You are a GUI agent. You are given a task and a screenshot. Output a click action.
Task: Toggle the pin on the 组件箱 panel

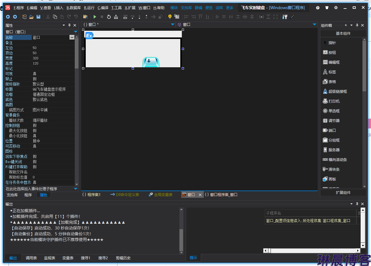click(x=357, y=25)
